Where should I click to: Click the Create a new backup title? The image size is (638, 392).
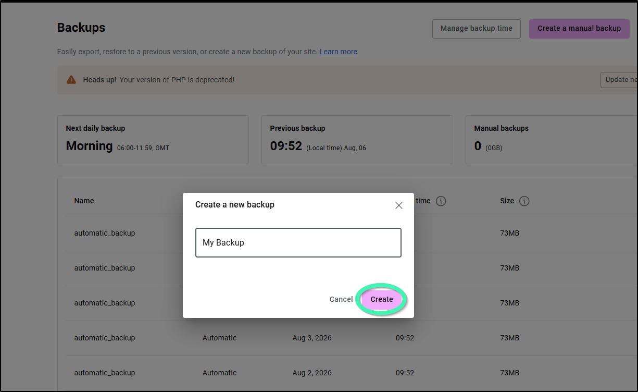tap(235, 205)
